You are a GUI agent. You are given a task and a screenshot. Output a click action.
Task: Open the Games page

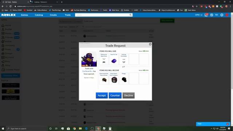tap(24, 15)
